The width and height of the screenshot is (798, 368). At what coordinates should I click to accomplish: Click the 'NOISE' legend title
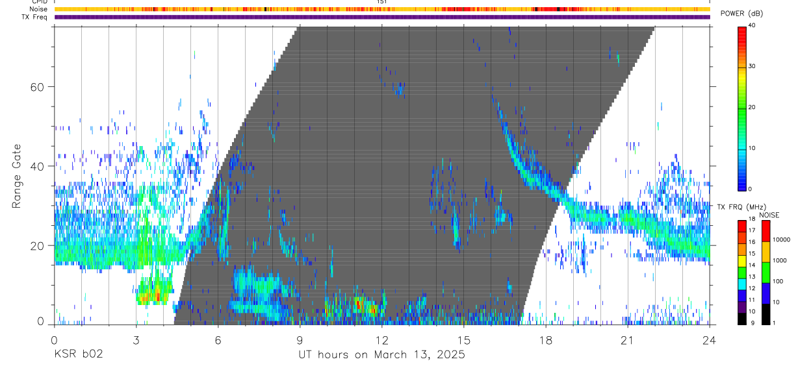(771, 215)
